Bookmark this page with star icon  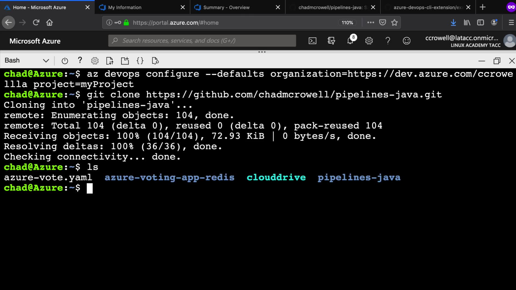pos(394,23)
